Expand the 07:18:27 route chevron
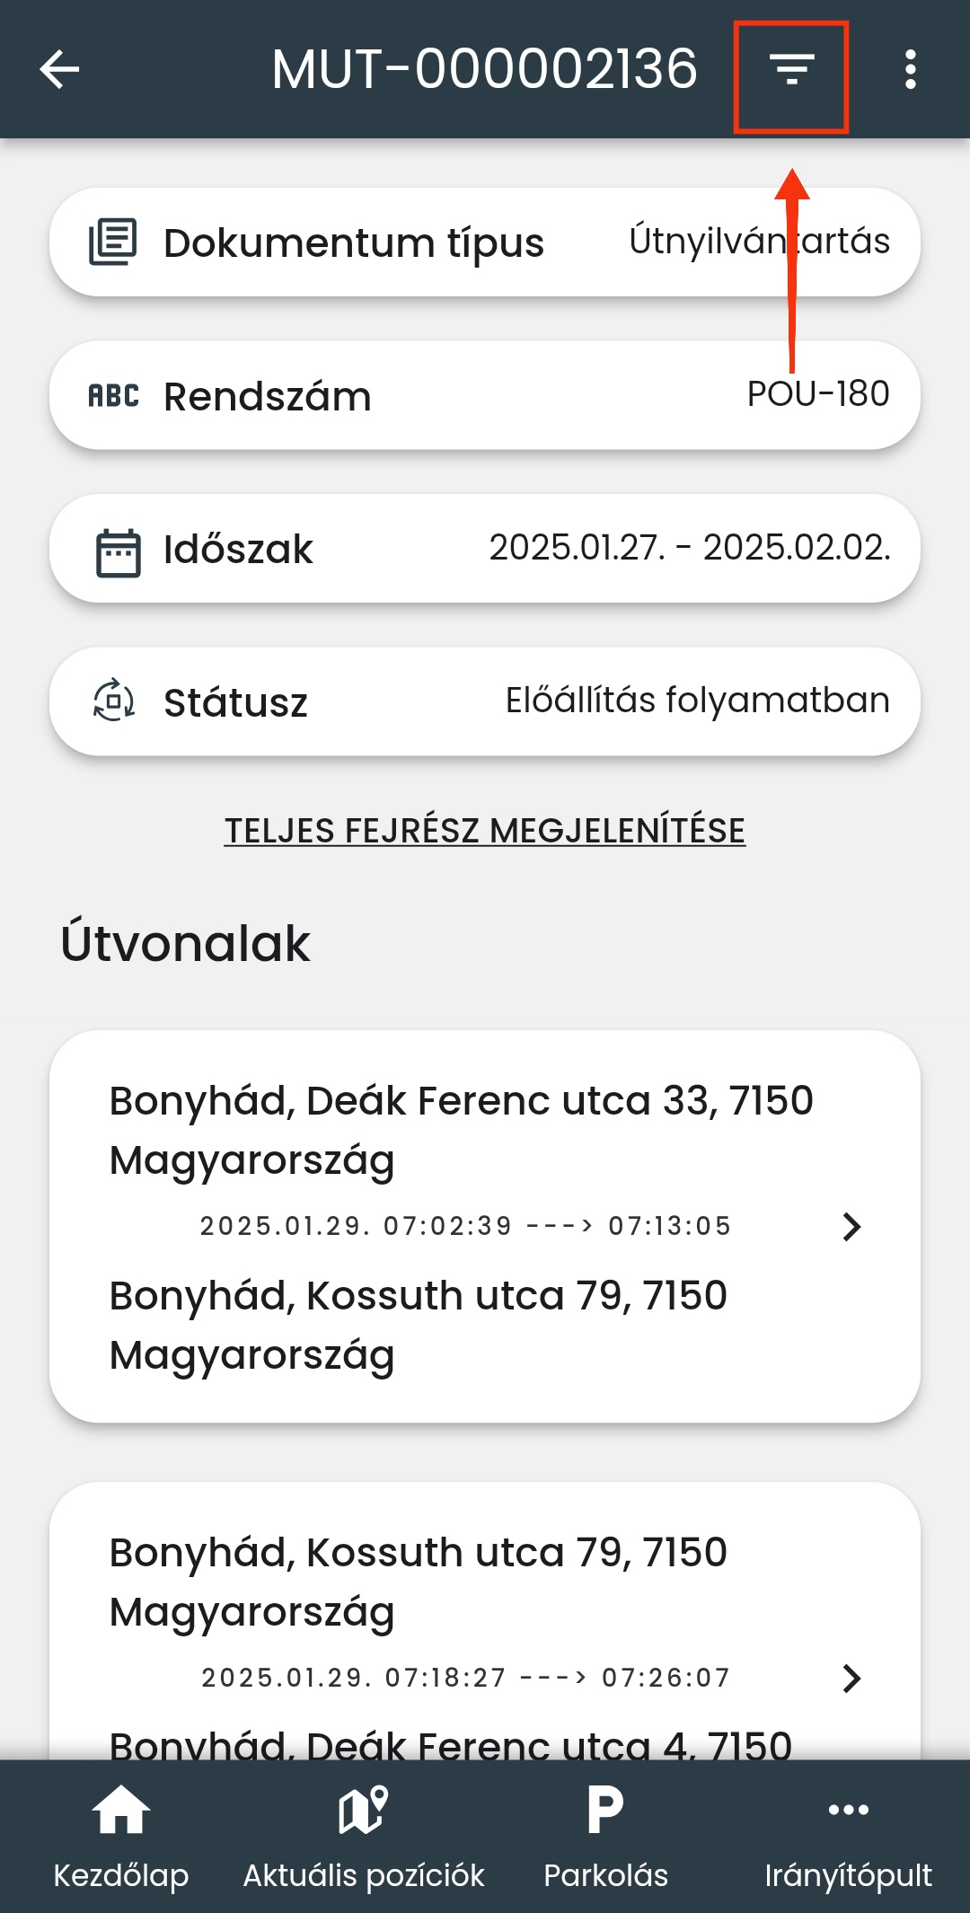 click(851, 1678)
